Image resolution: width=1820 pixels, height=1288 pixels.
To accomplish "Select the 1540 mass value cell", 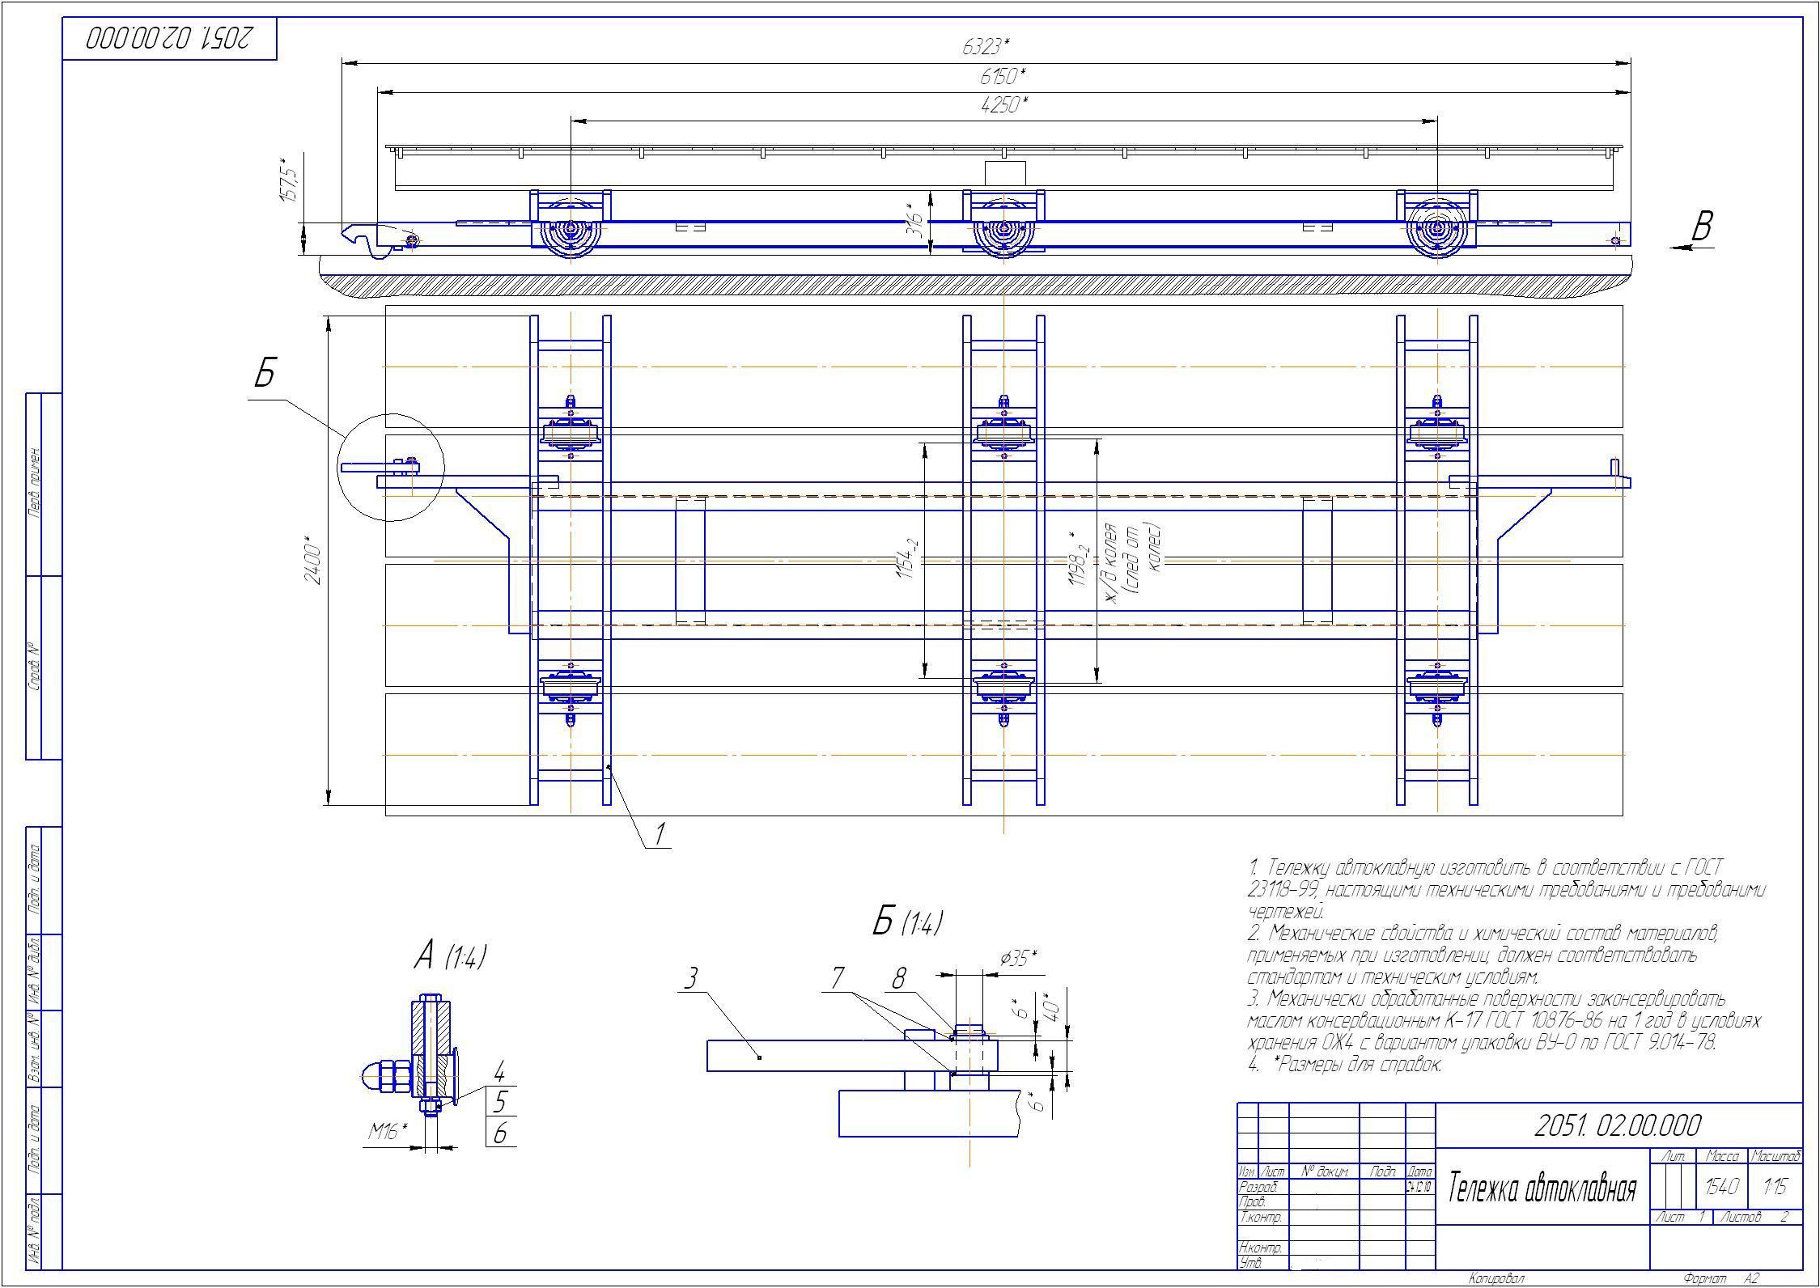I will tap(1721, 1187).
